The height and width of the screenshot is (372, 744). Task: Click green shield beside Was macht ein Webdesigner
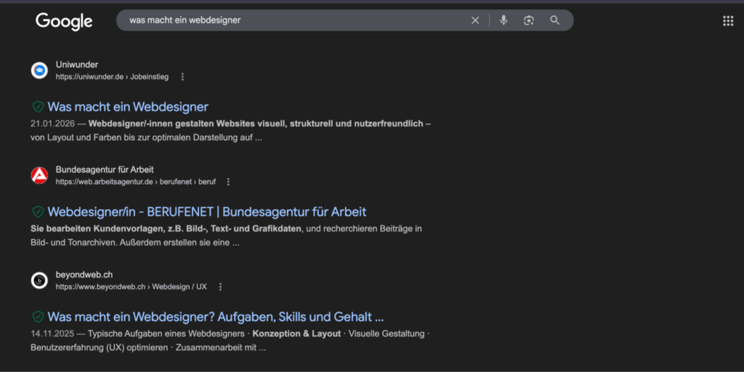coord(38,107)
